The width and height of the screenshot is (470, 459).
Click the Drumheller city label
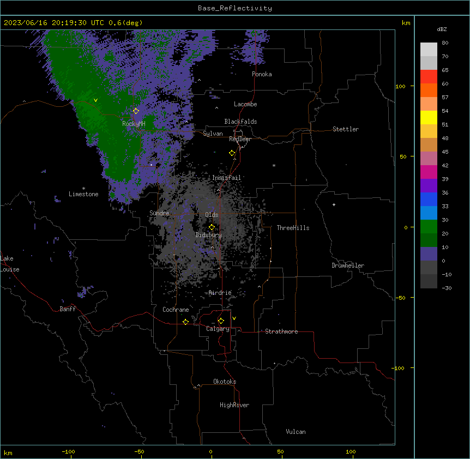(348, 265)
